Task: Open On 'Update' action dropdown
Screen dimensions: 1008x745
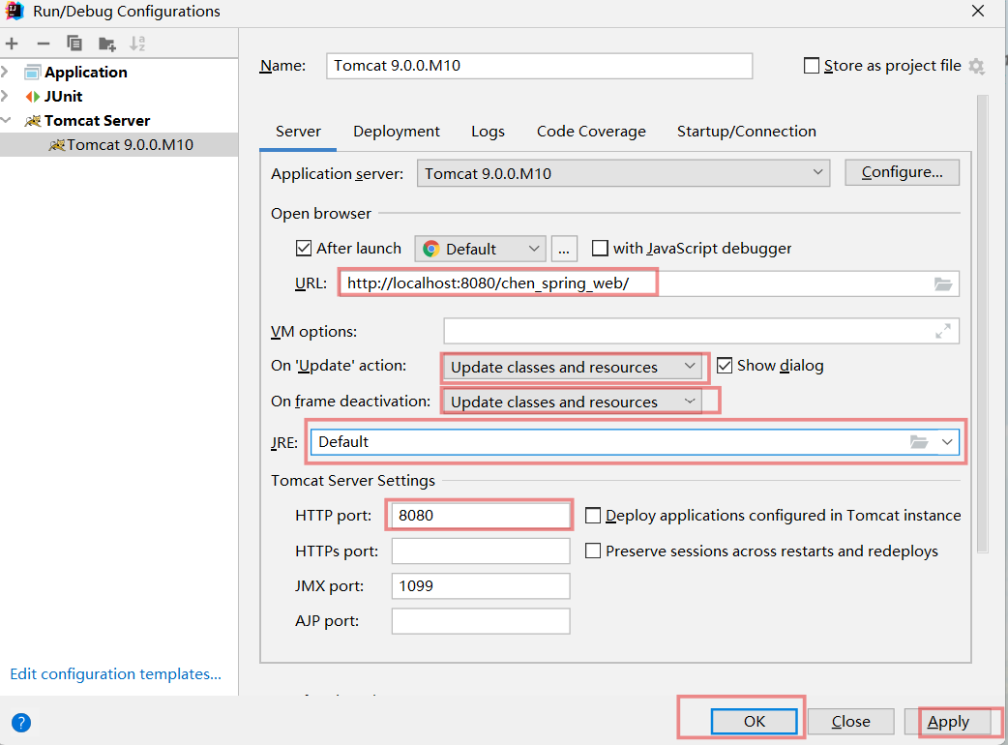Action: pos(572,367)
